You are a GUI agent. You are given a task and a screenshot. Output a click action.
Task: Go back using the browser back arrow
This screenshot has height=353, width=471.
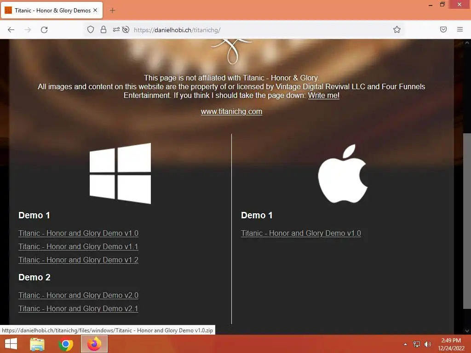11,30
